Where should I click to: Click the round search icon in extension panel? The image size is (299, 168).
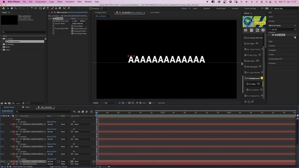click(263, 30)
